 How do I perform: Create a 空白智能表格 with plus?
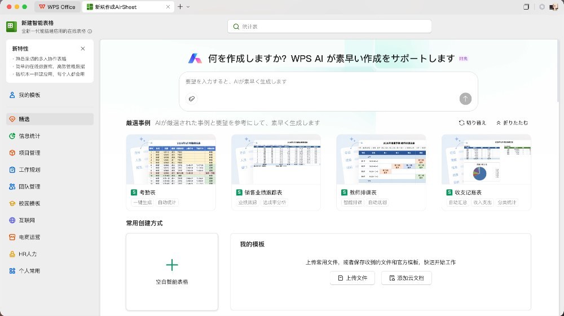click(172, 272)
